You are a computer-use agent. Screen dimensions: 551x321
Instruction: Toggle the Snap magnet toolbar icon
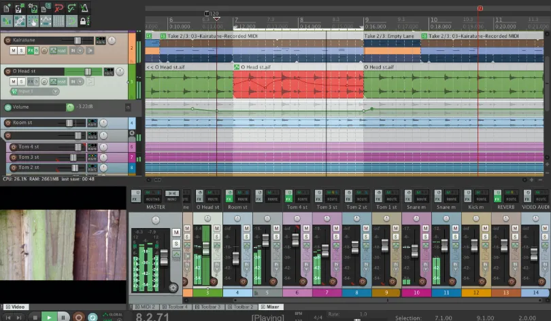coord(71,21)
